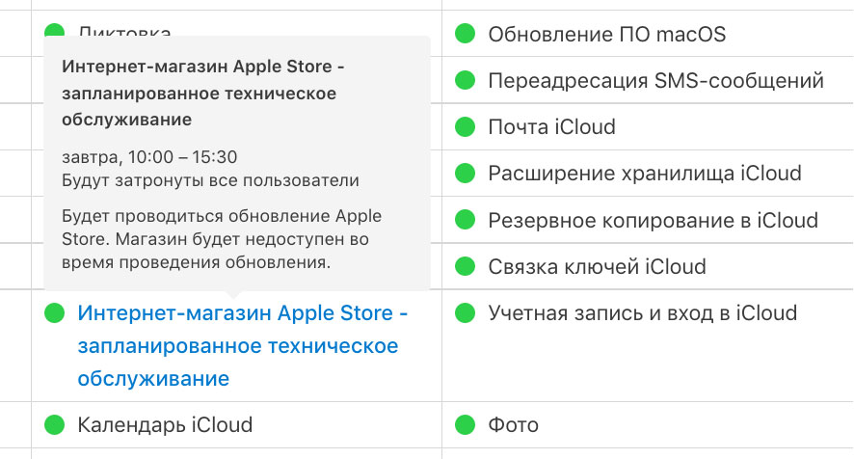Click the Резервное копирование в iCloud label
This screenshot has height=459, width=854.
click(x=653, y=220)
